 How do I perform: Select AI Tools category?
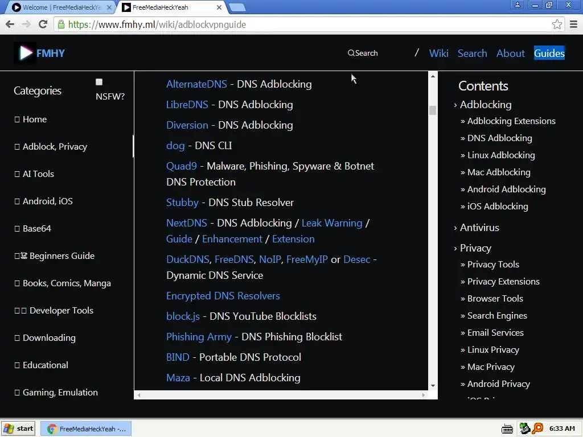tap(34, 174)
